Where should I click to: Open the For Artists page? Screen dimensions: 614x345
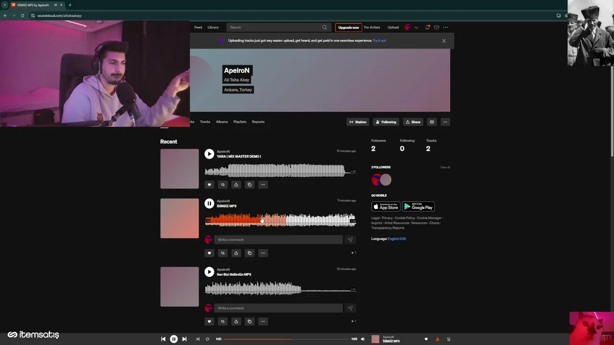point(372,27)
